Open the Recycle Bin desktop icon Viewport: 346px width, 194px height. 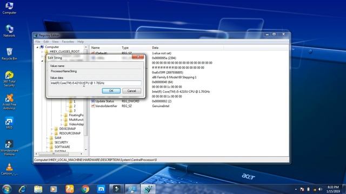click(9, 54)
